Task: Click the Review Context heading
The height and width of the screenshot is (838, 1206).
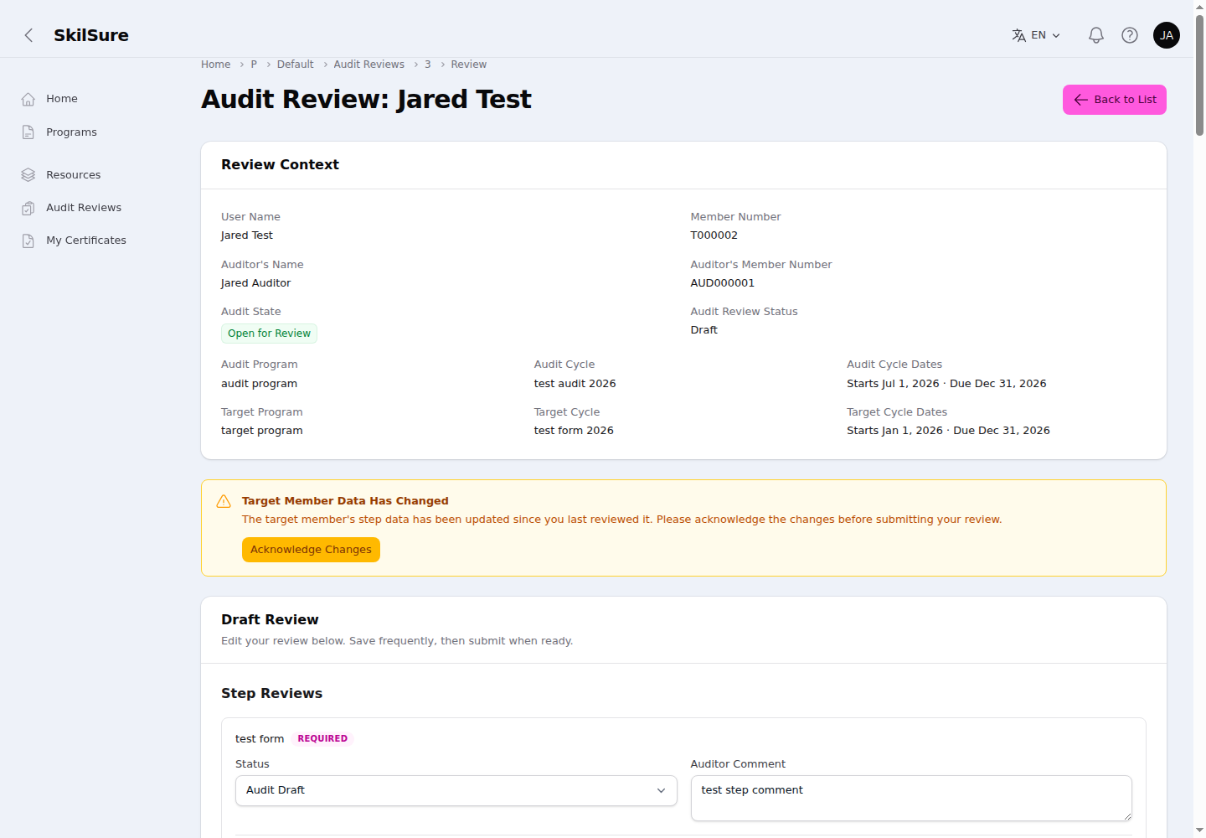Action: [280, 165]
